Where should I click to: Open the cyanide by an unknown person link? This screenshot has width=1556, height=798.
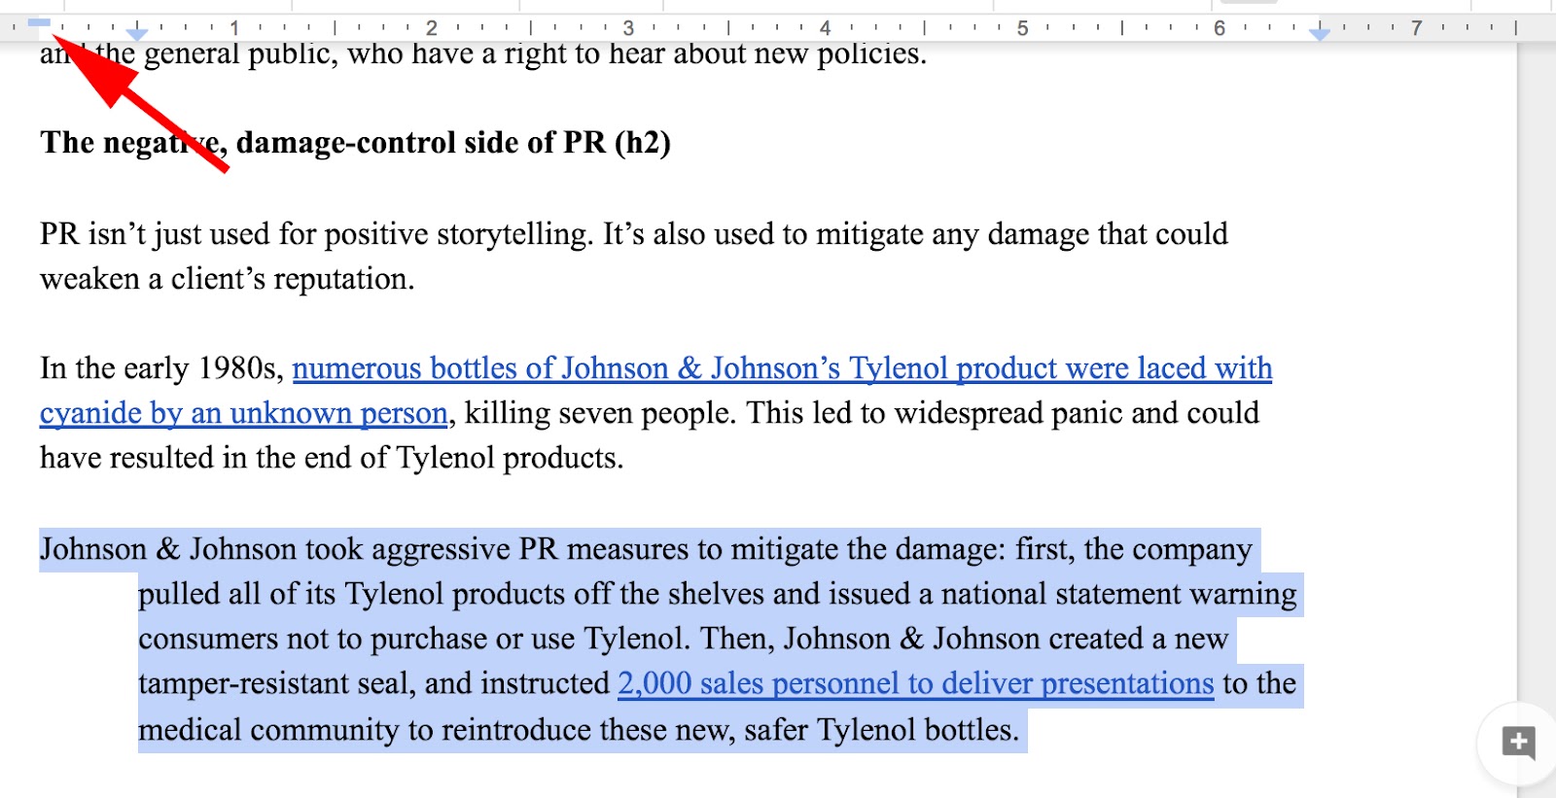click(243, 413)
